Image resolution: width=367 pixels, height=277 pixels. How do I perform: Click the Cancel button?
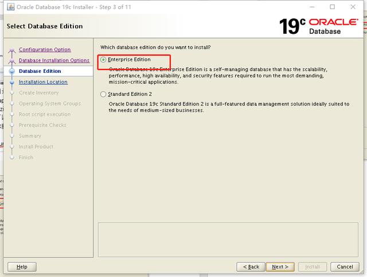(x=345, y=267)
